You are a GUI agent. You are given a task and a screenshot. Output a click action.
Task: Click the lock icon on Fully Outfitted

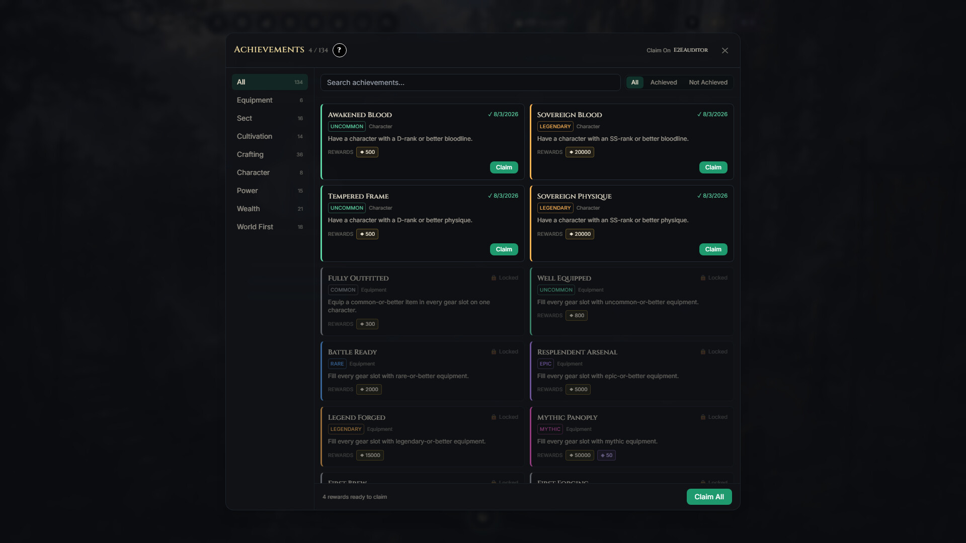click(x=494, y=278)
